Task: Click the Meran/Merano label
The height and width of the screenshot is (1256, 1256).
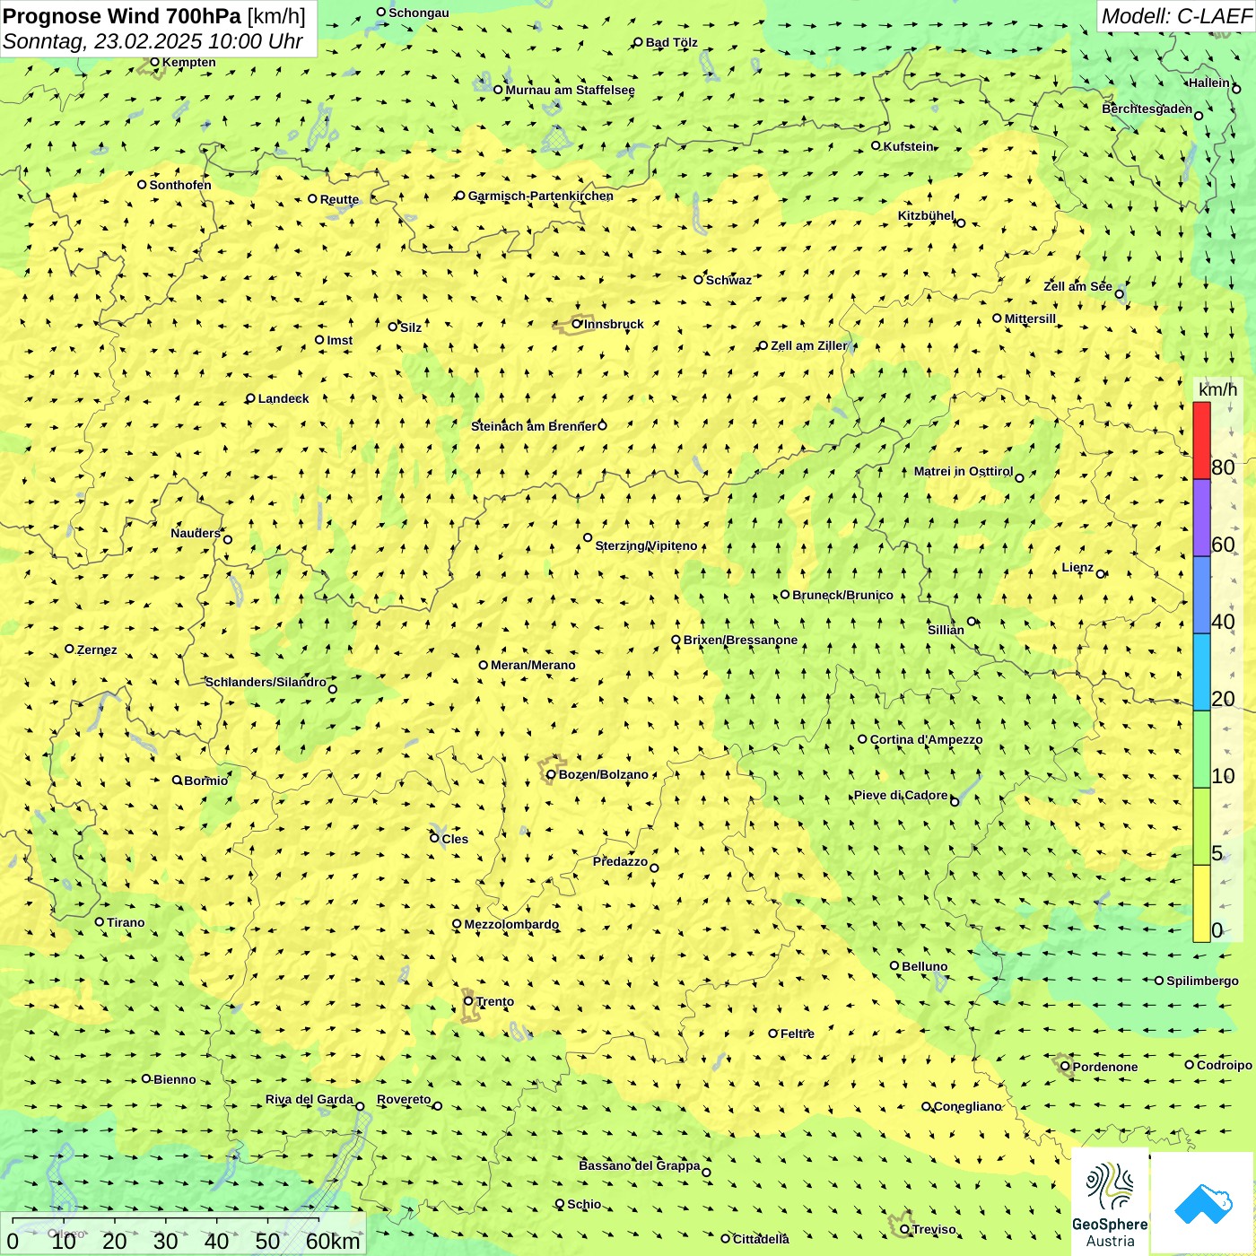Action: (x=533, y=665)
